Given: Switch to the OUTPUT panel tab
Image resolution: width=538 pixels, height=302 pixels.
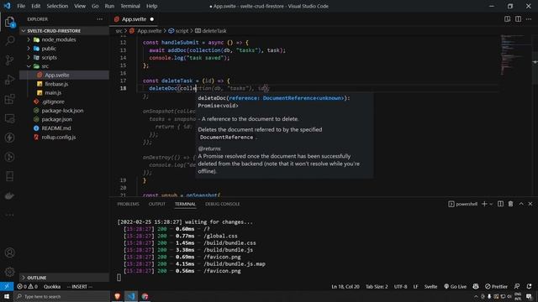Looking at the screenshot, I should 157,204.
